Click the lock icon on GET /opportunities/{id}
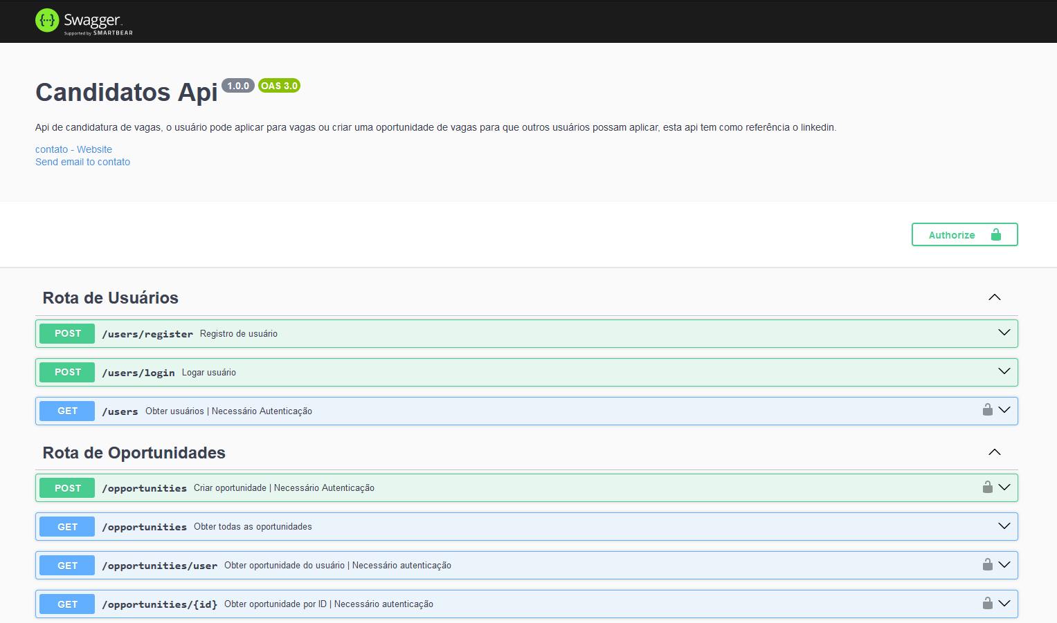1057x623 pixels. [987, 602]
